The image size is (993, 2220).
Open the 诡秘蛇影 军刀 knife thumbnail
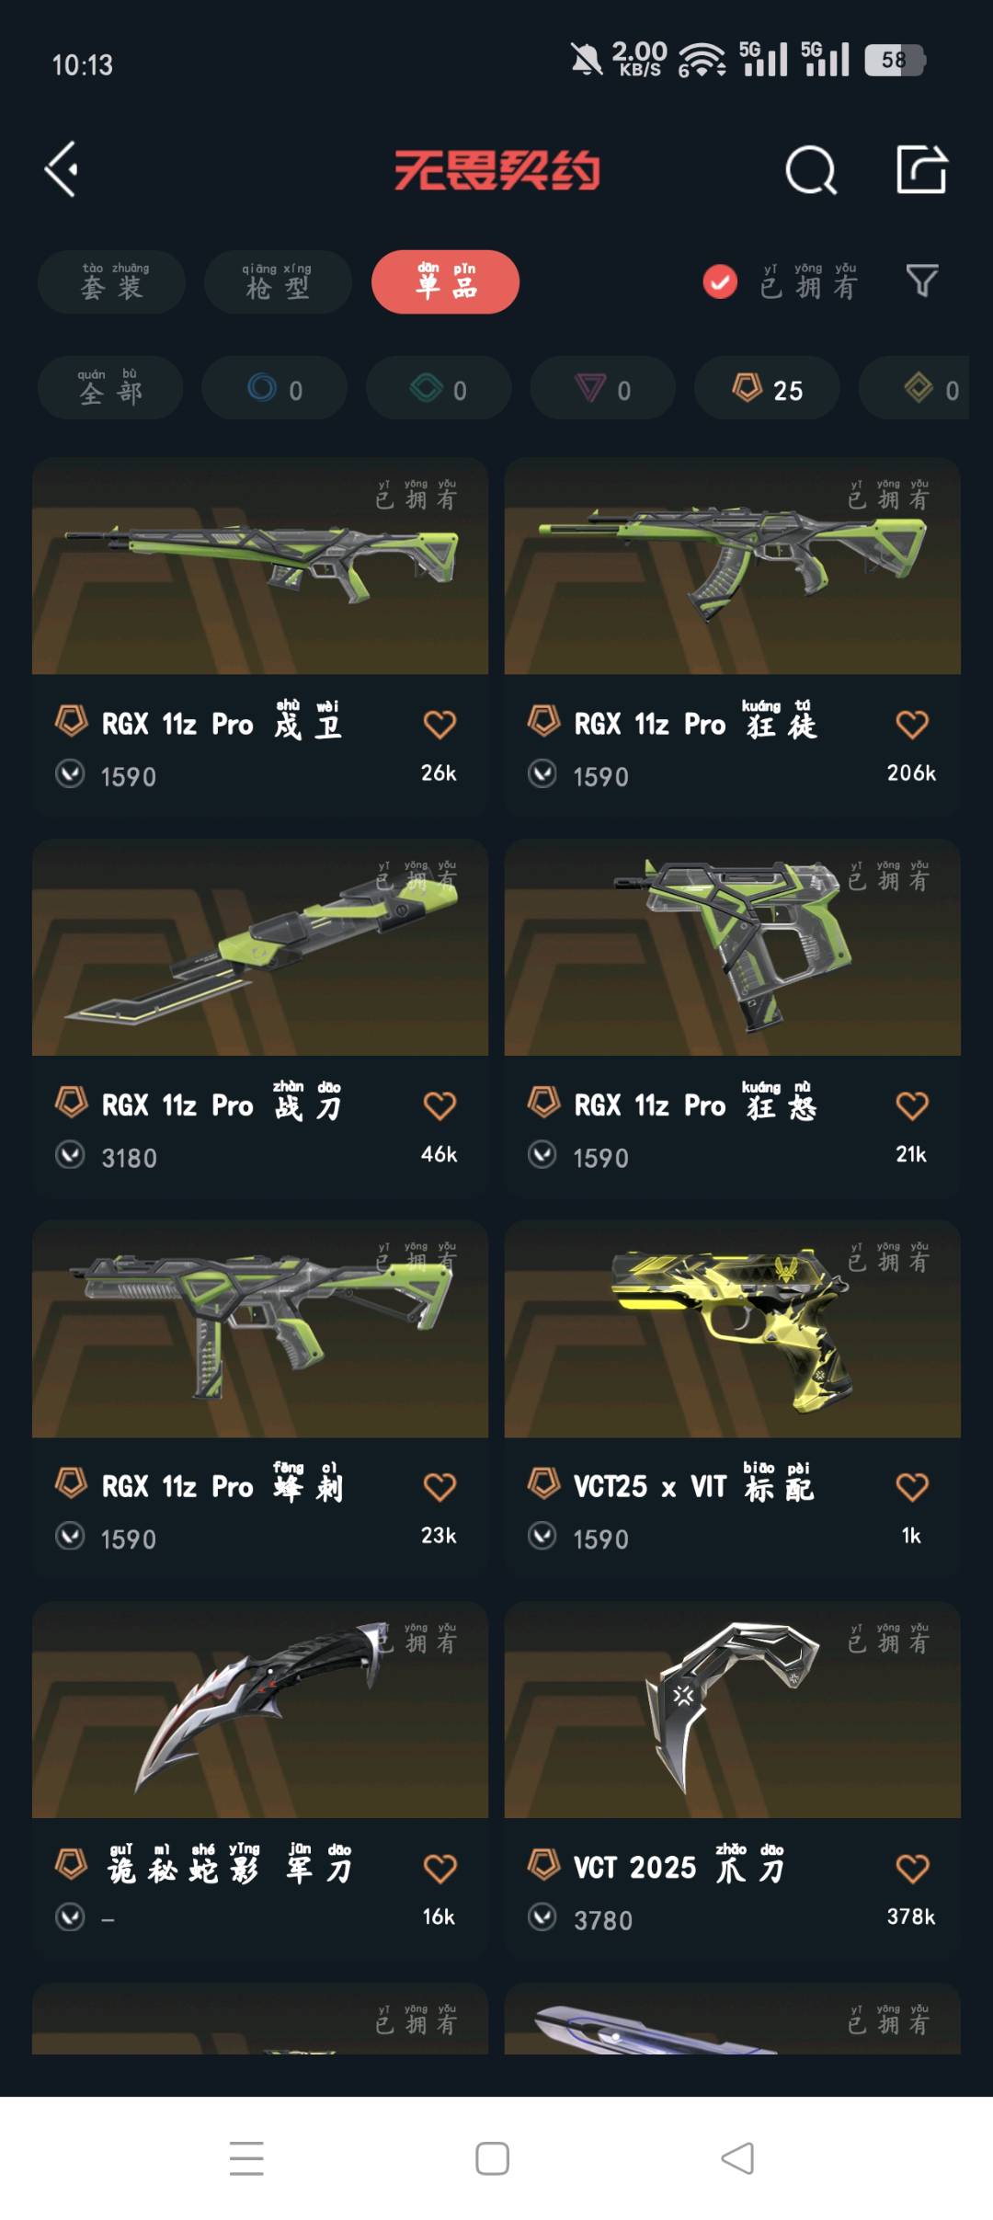260,1711
